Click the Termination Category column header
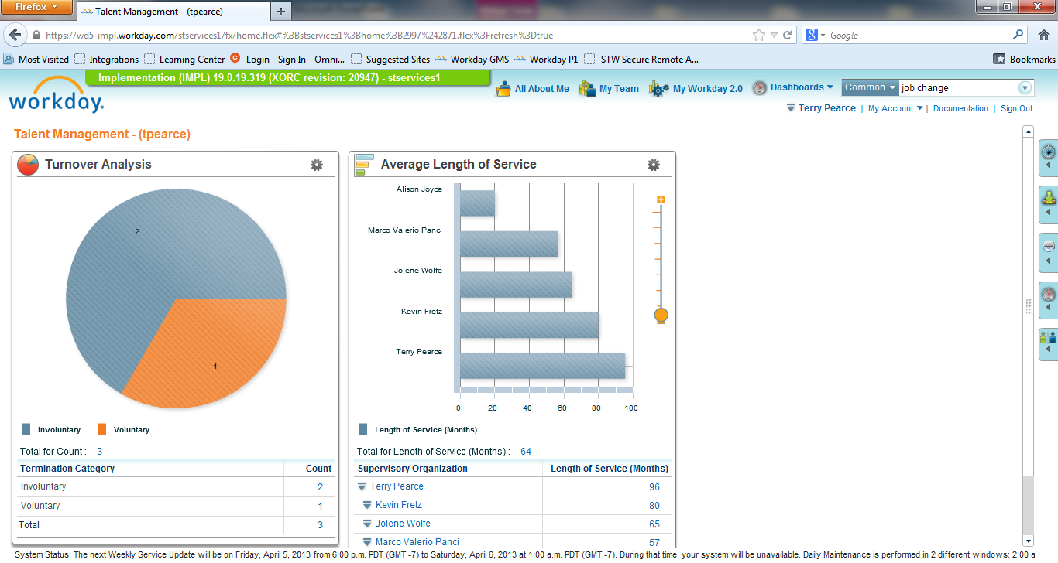This screenshot has height=563, width=1058. (x=67, y=468)
